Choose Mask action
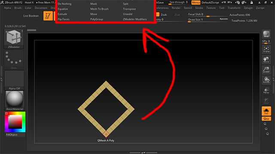The image size is (275, 154). pos(94,4)
